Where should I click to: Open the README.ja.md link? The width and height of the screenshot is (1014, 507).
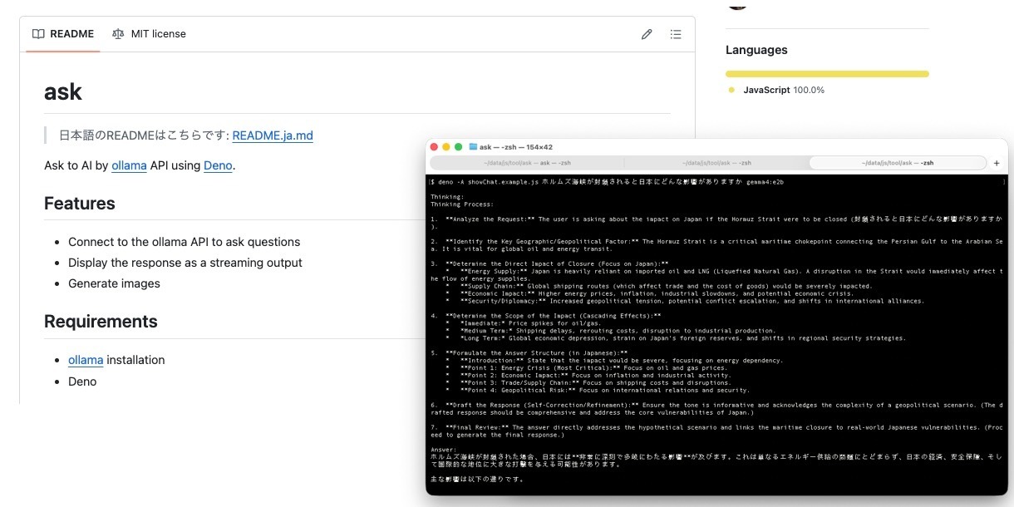click(273, 135)
